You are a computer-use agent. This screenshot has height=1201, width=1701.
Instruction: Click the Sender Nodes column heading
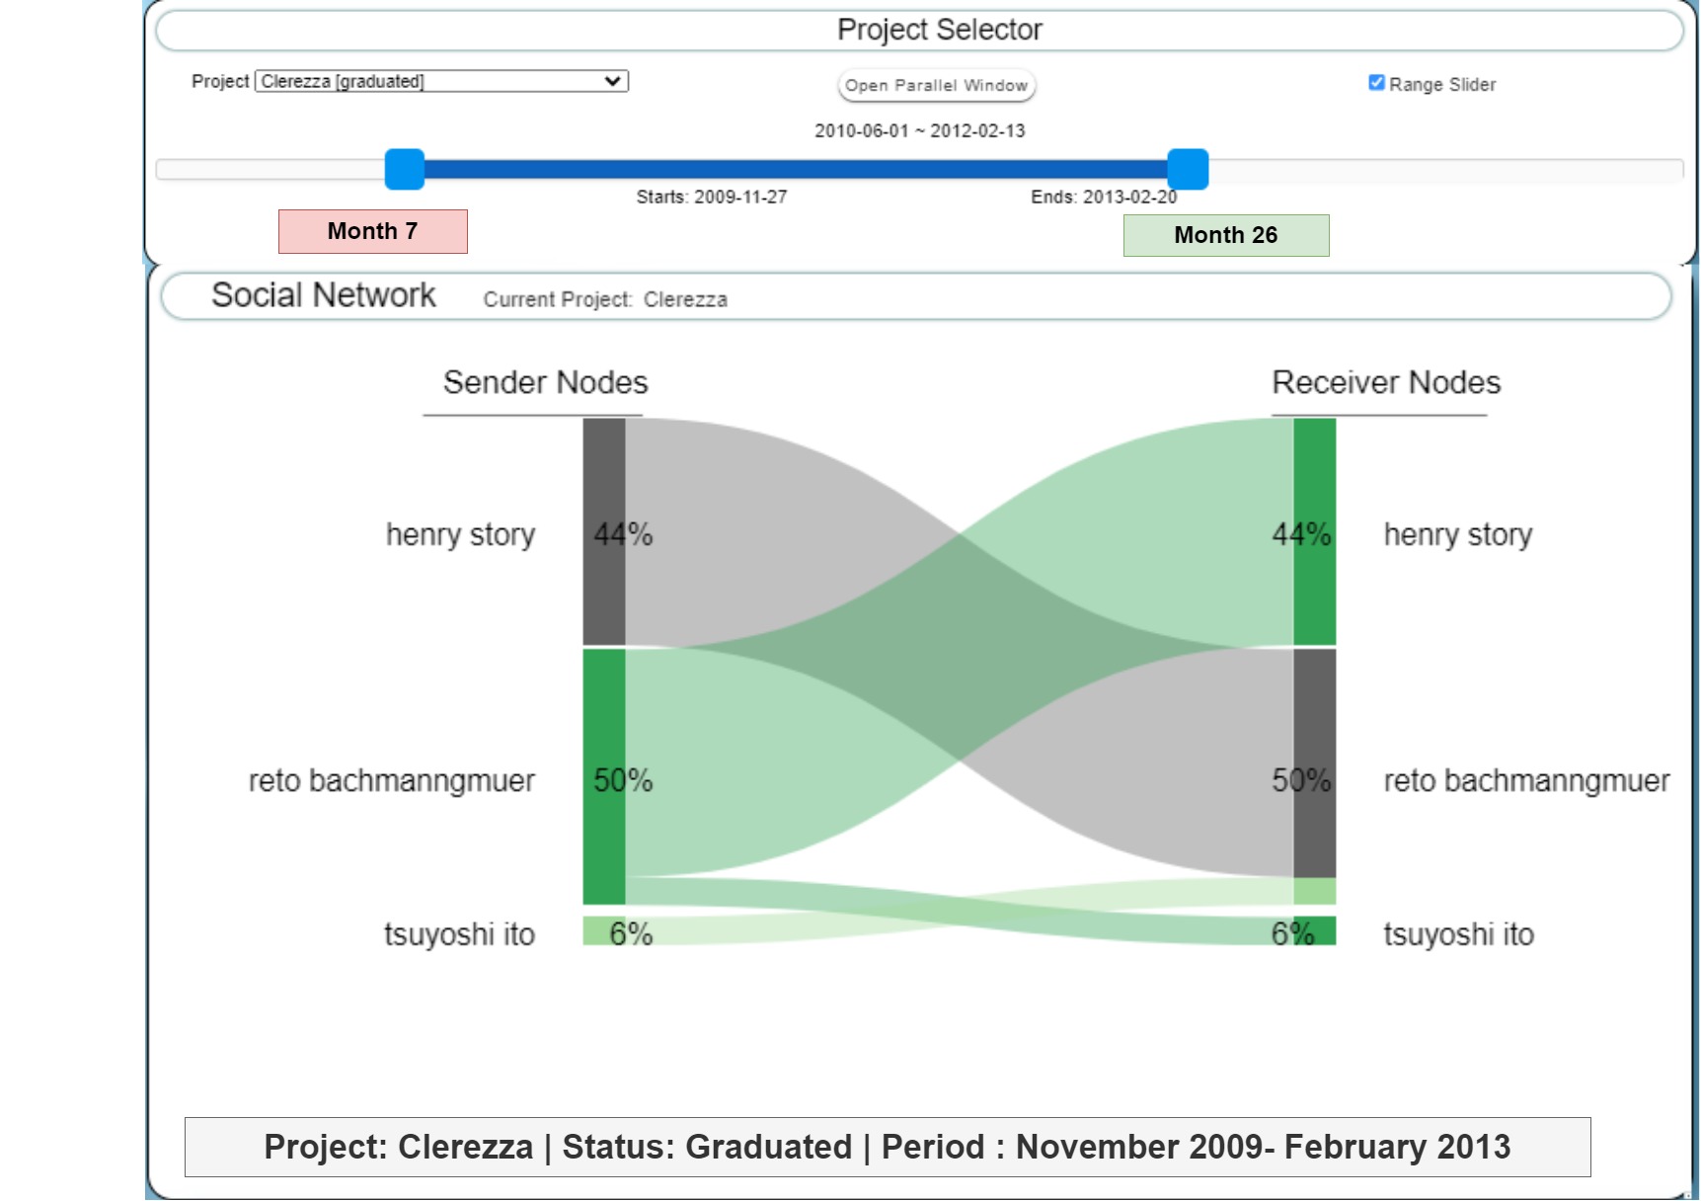click(545, 382)
